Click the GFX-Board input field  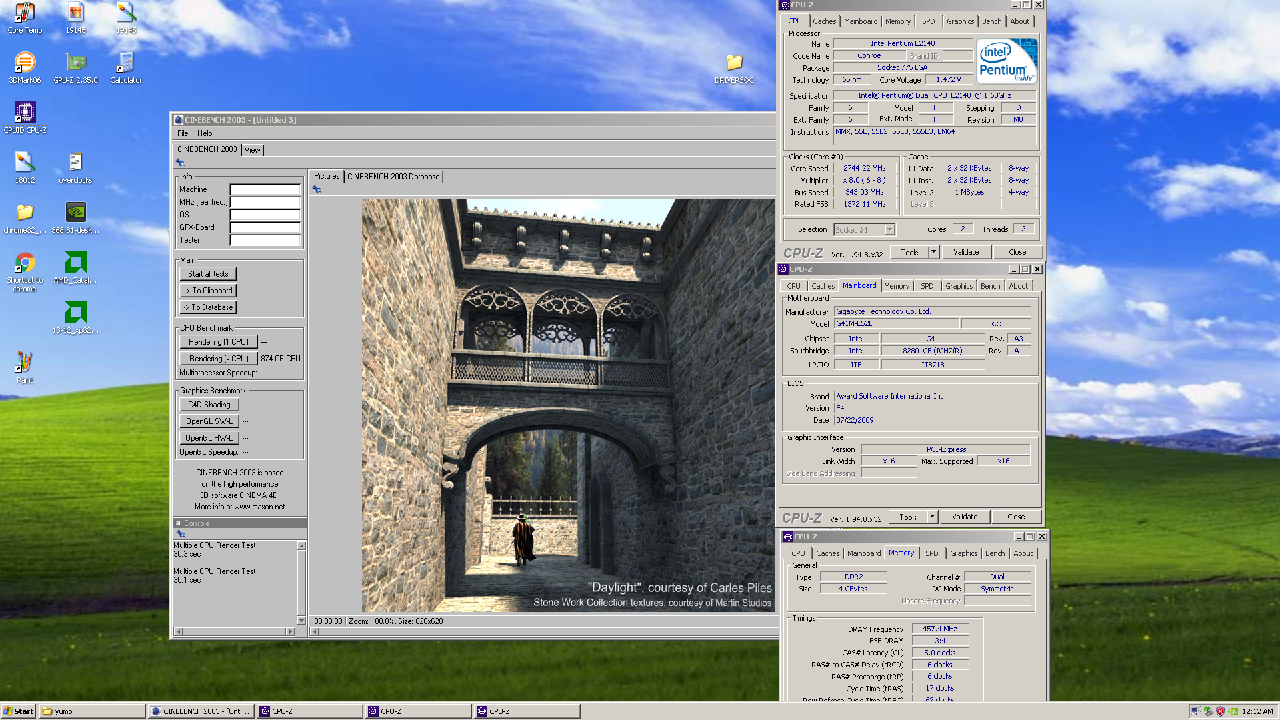click(265, 227)
